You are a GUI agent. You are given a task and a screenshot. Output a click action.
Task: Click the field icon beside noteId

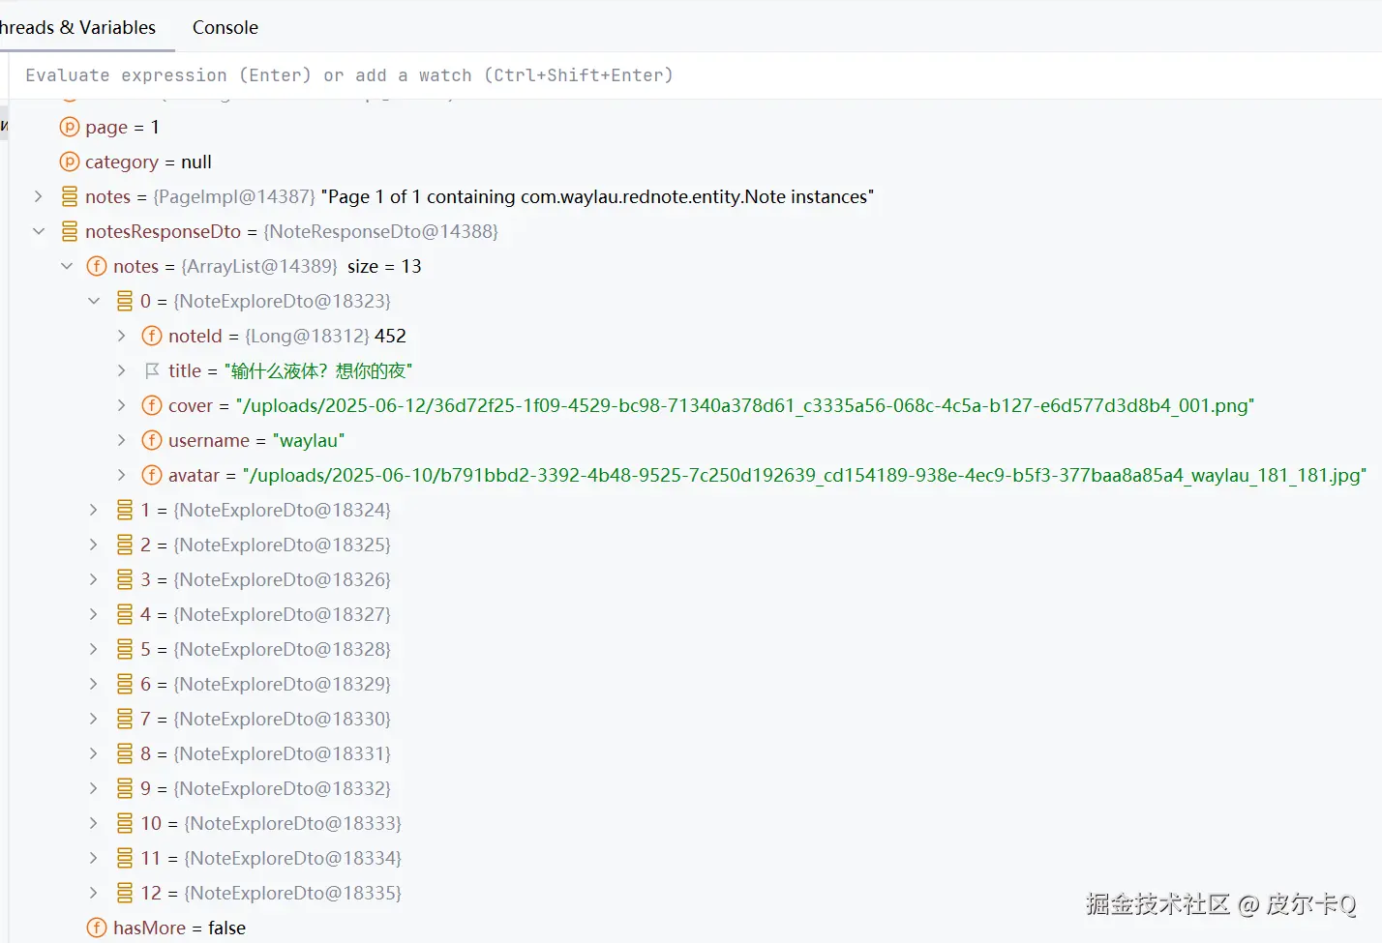[152, 336]
